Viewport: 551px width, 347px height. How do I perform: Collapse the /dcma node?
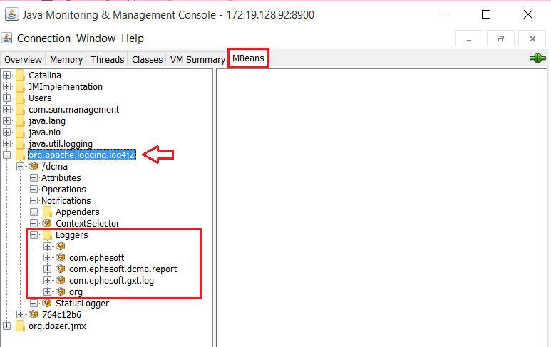pos(21,166)
